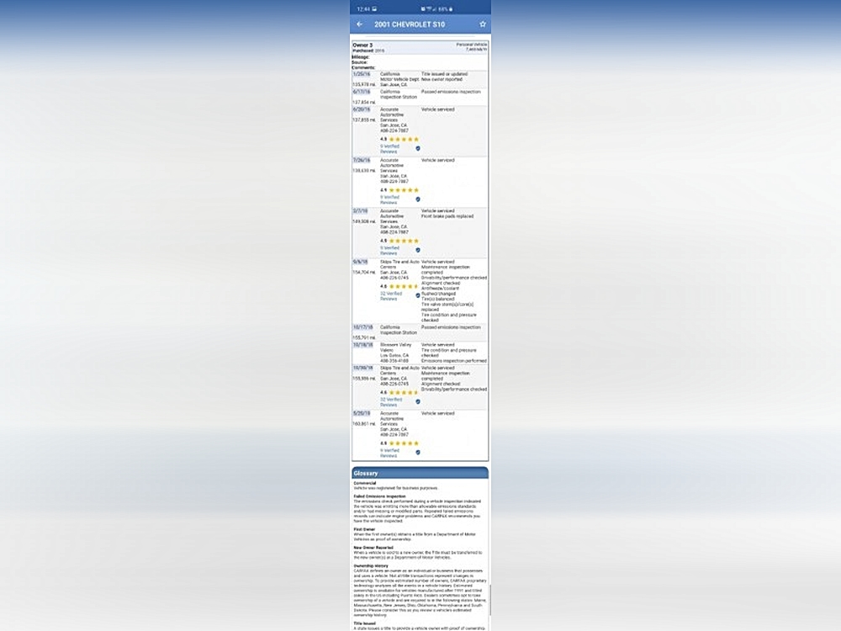841x631 pixels.
Task: Open 32 Verified Reviews for 6/6/18 service
Action: 390,296
